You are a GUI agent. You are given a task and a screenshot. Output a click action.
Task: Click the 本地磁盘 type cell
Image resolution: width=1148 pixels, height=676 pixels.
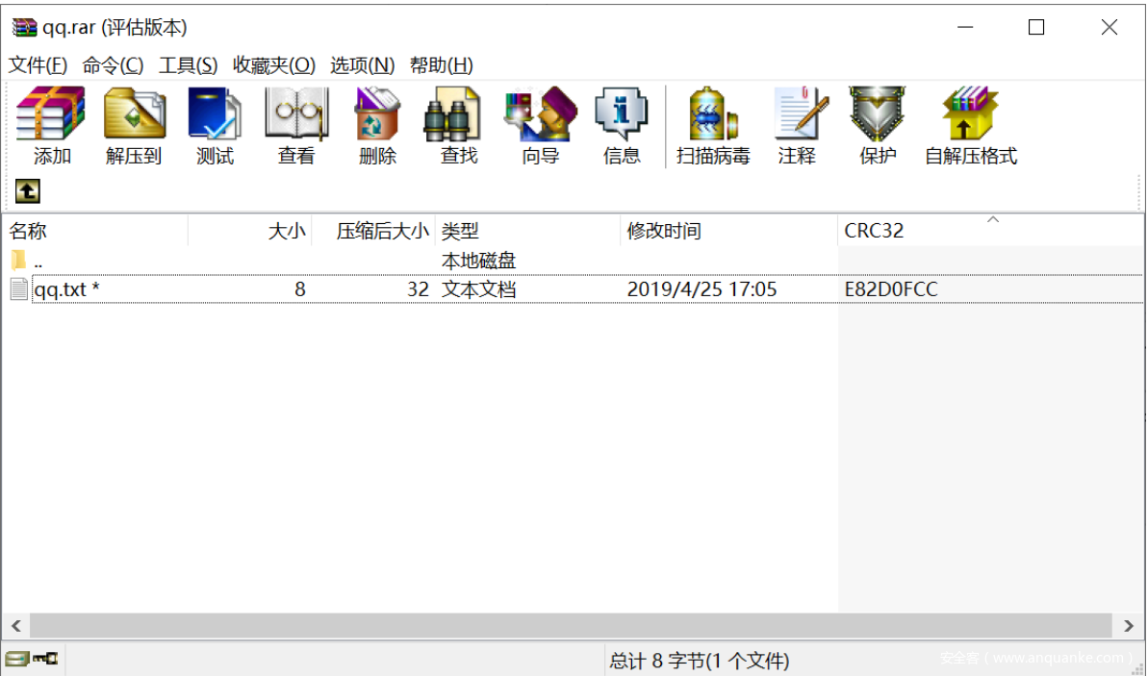479,261
